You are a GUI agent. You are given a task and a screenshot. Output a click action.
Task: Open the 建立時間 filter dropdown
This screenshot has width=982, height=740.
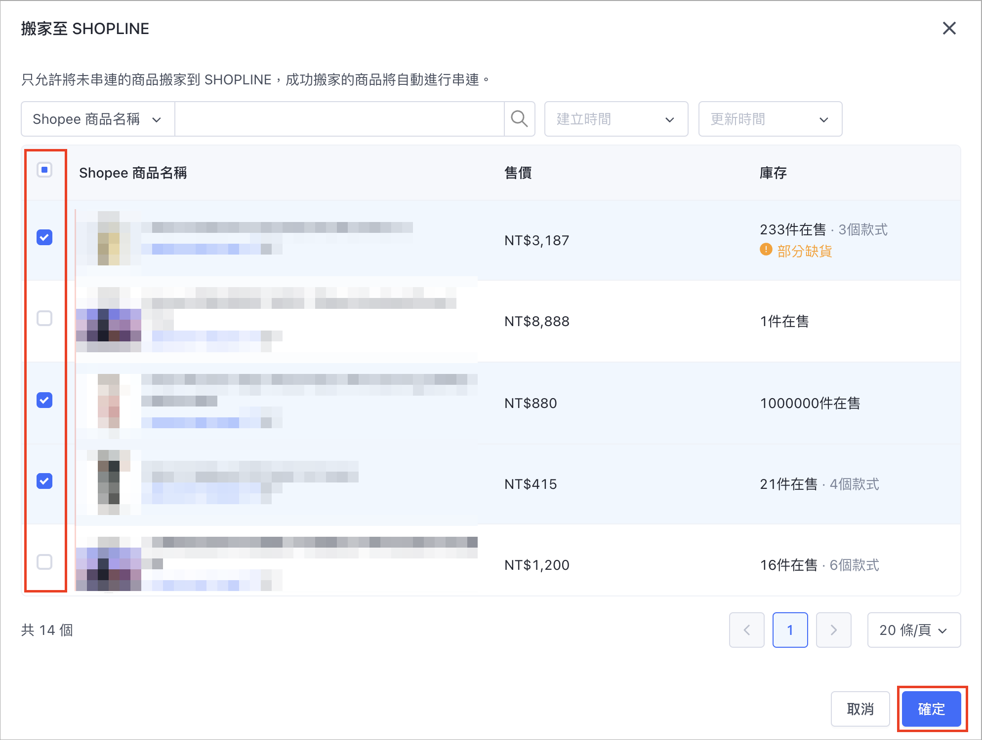click(616, 119)
